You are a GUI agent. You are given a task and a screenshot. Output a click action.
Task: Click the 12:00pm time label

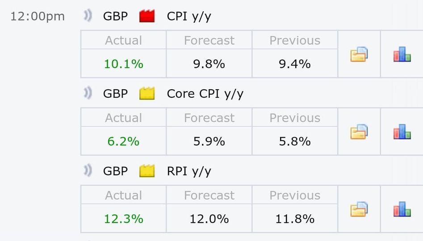(x=38, y=17)
